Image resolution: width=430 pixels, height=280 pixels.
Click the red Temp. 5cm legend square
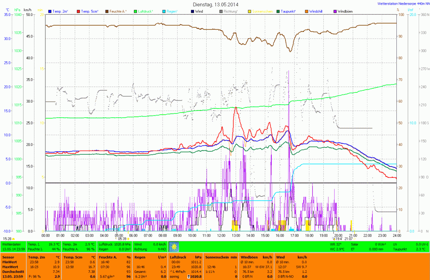[78, 11]
